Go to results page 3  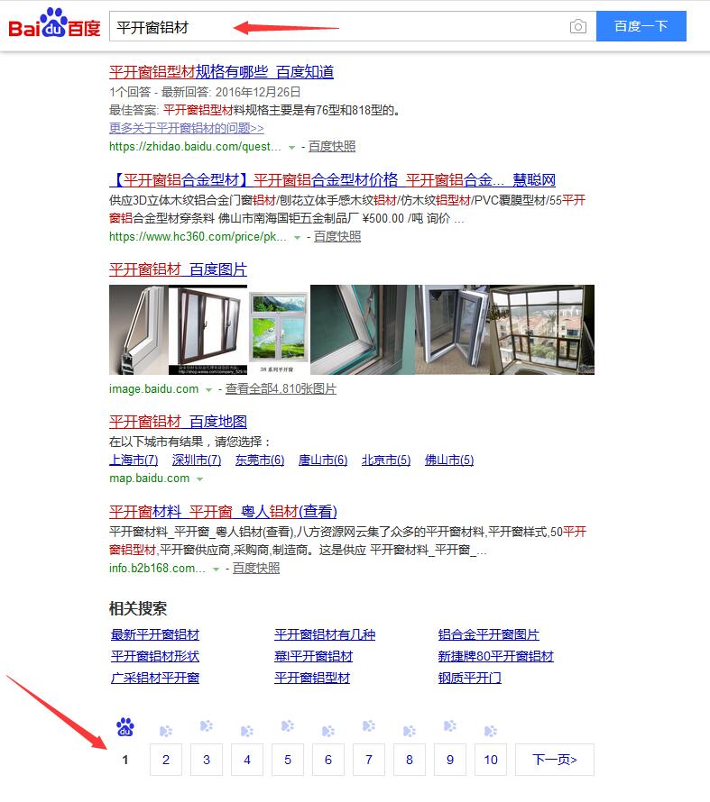[x=207, y=760]
